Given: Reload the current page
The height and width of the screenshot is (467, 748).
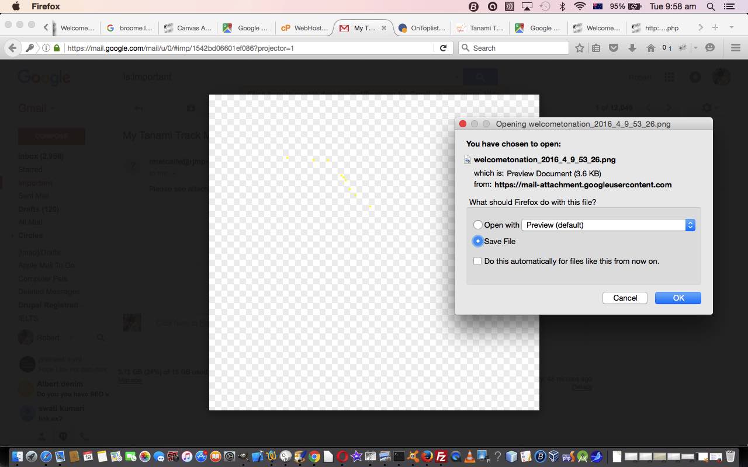Looking at the screenshot, I should 443,48.
